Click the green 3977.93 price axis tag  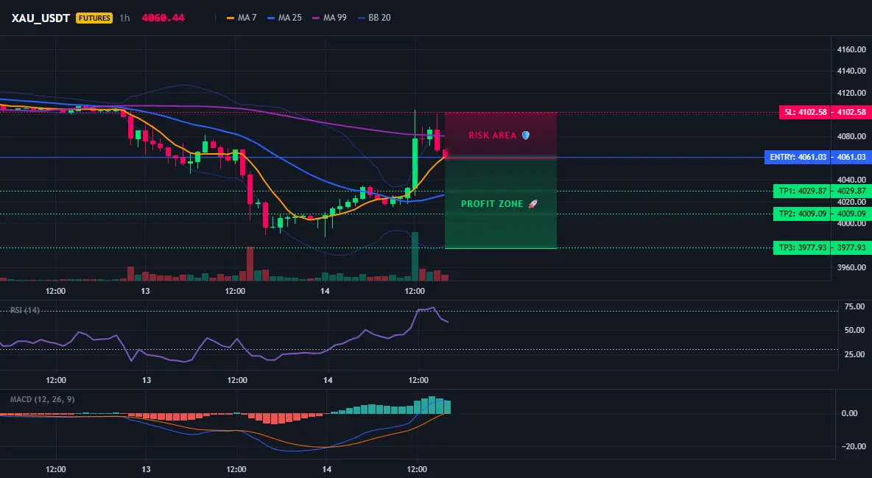pyautogui.click(x=851, y=247)
